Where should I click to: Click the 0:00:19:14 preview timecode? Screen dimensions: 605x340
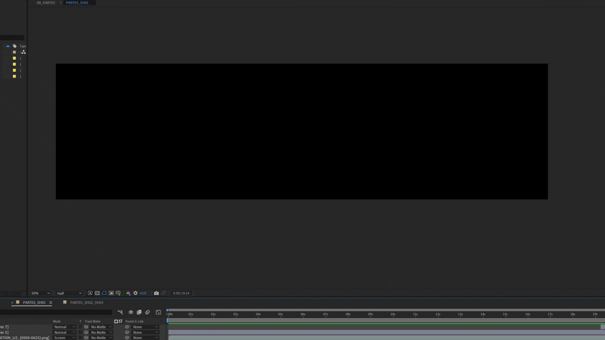pos(181,293)
